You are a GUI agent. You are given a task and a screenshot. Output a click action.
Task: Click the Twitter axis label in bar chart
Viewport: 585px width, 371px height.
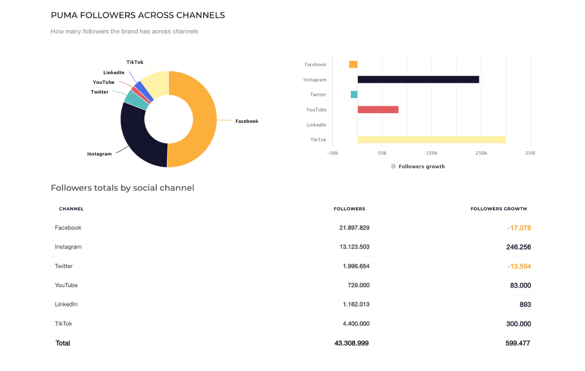(x=318, y=95)
